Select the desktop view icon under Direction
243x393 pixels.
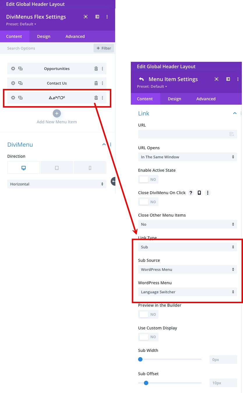click(24, 168)
